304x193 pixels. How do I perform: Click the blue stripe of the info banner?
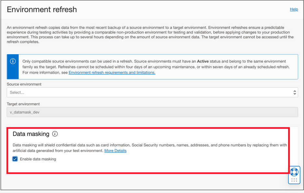coord(13,67)
